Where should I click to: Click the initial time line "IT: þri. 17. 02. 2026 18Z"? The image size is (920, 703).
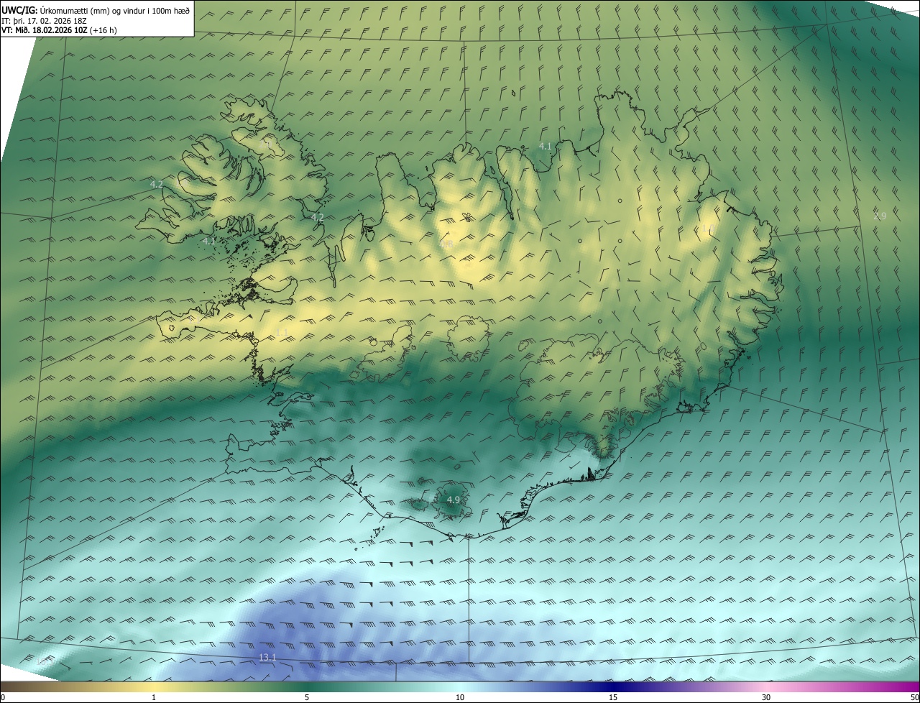[45, 20]
